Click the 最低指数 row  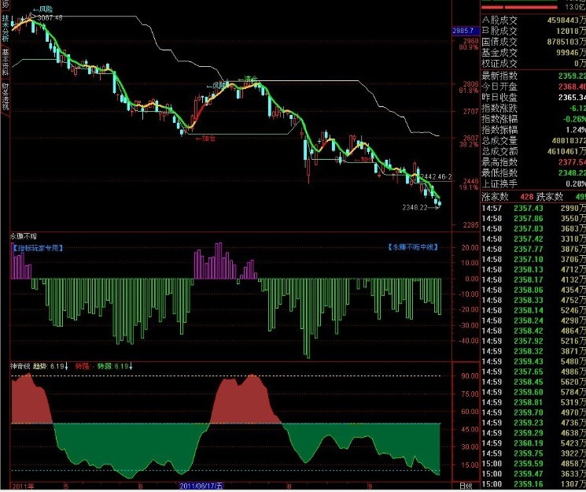click(533, 173)
